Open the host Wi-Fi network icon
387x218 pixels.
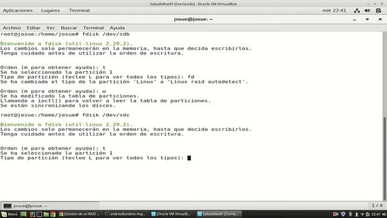click(x=362, y=214)
